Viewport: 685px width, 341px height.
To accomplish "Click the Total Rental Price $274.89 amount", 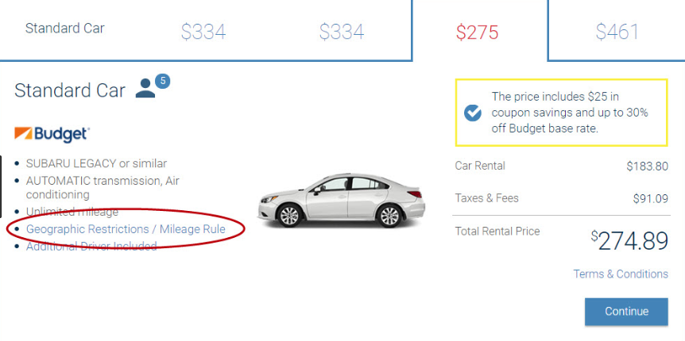I will tap(629, 241).
